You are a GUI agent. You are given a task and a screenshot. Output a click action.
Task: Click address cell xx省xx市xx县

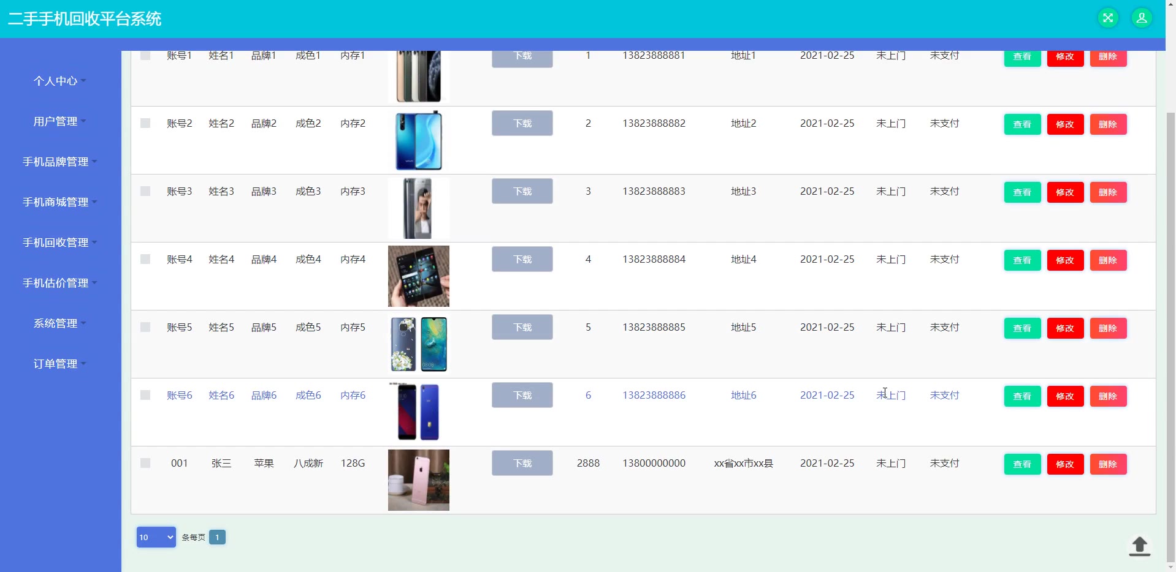coord(743,463)
